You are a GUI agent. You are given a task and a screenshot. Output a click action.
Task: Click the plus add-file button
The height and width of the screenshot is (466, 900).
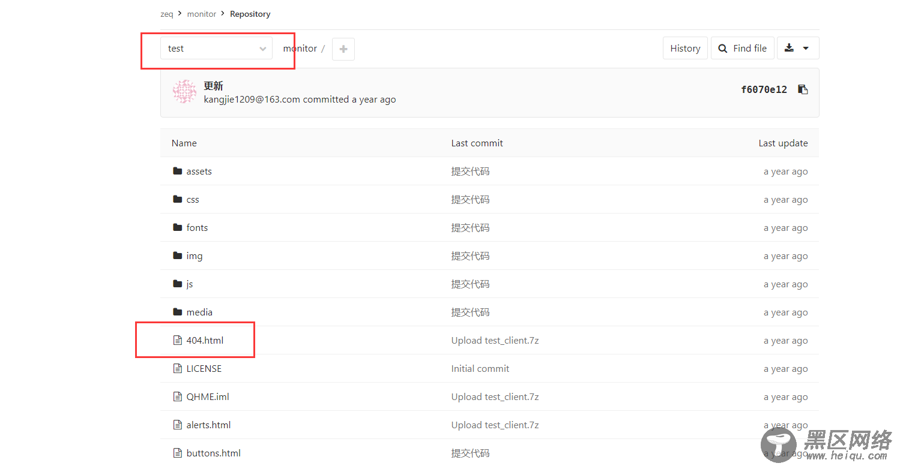[343, 49]
